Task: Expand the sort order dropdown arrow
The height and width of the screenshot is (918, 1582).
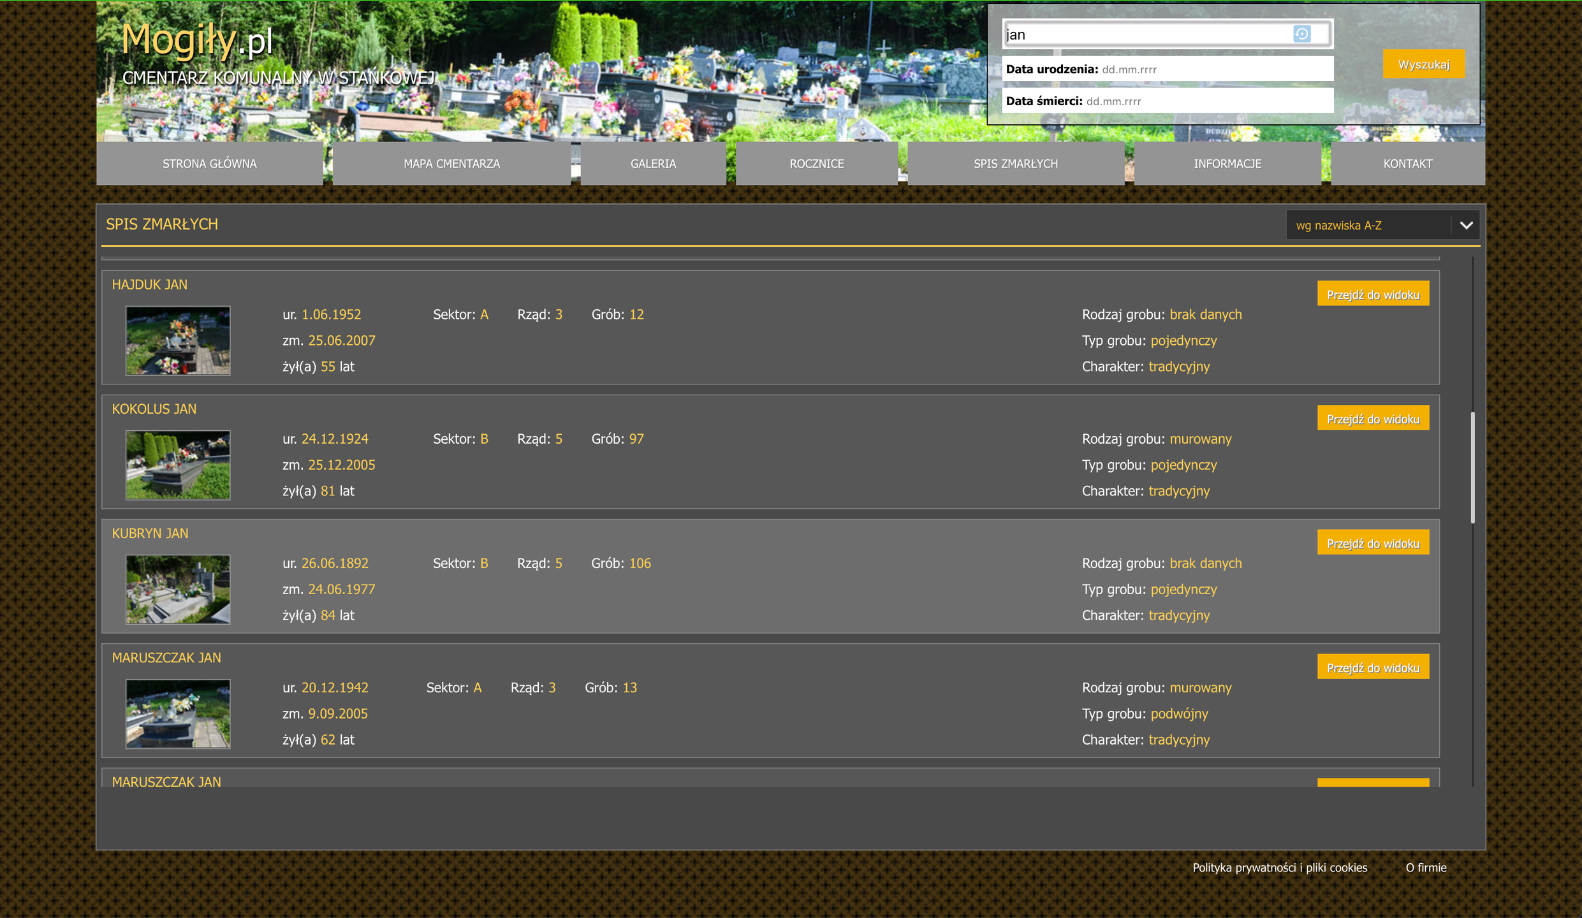Action: pos(1466,225)
